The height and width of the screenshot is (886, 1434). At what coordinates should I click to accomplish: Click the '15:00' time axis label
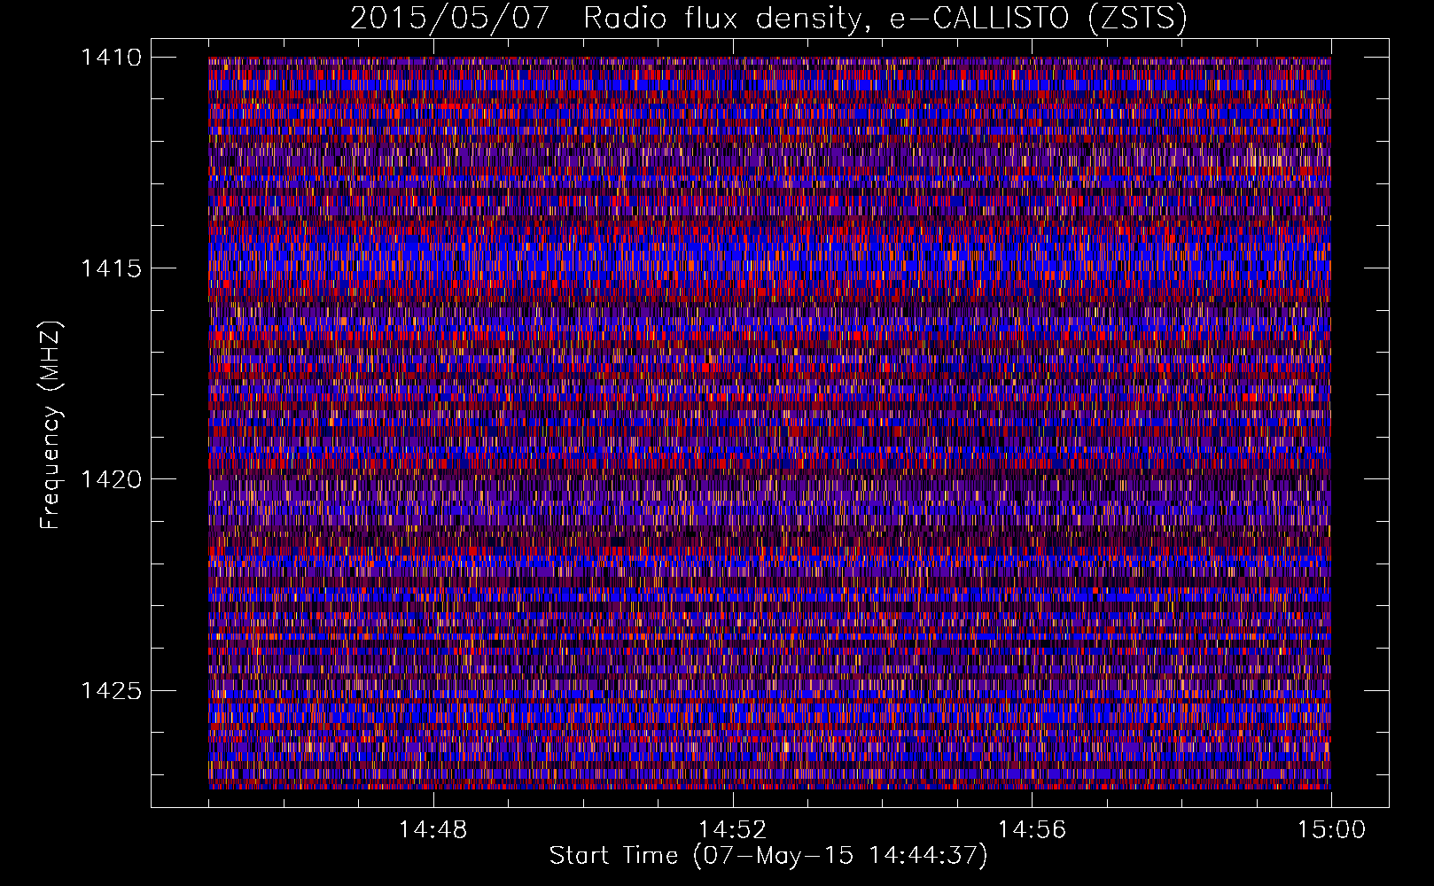point(1331,830)
